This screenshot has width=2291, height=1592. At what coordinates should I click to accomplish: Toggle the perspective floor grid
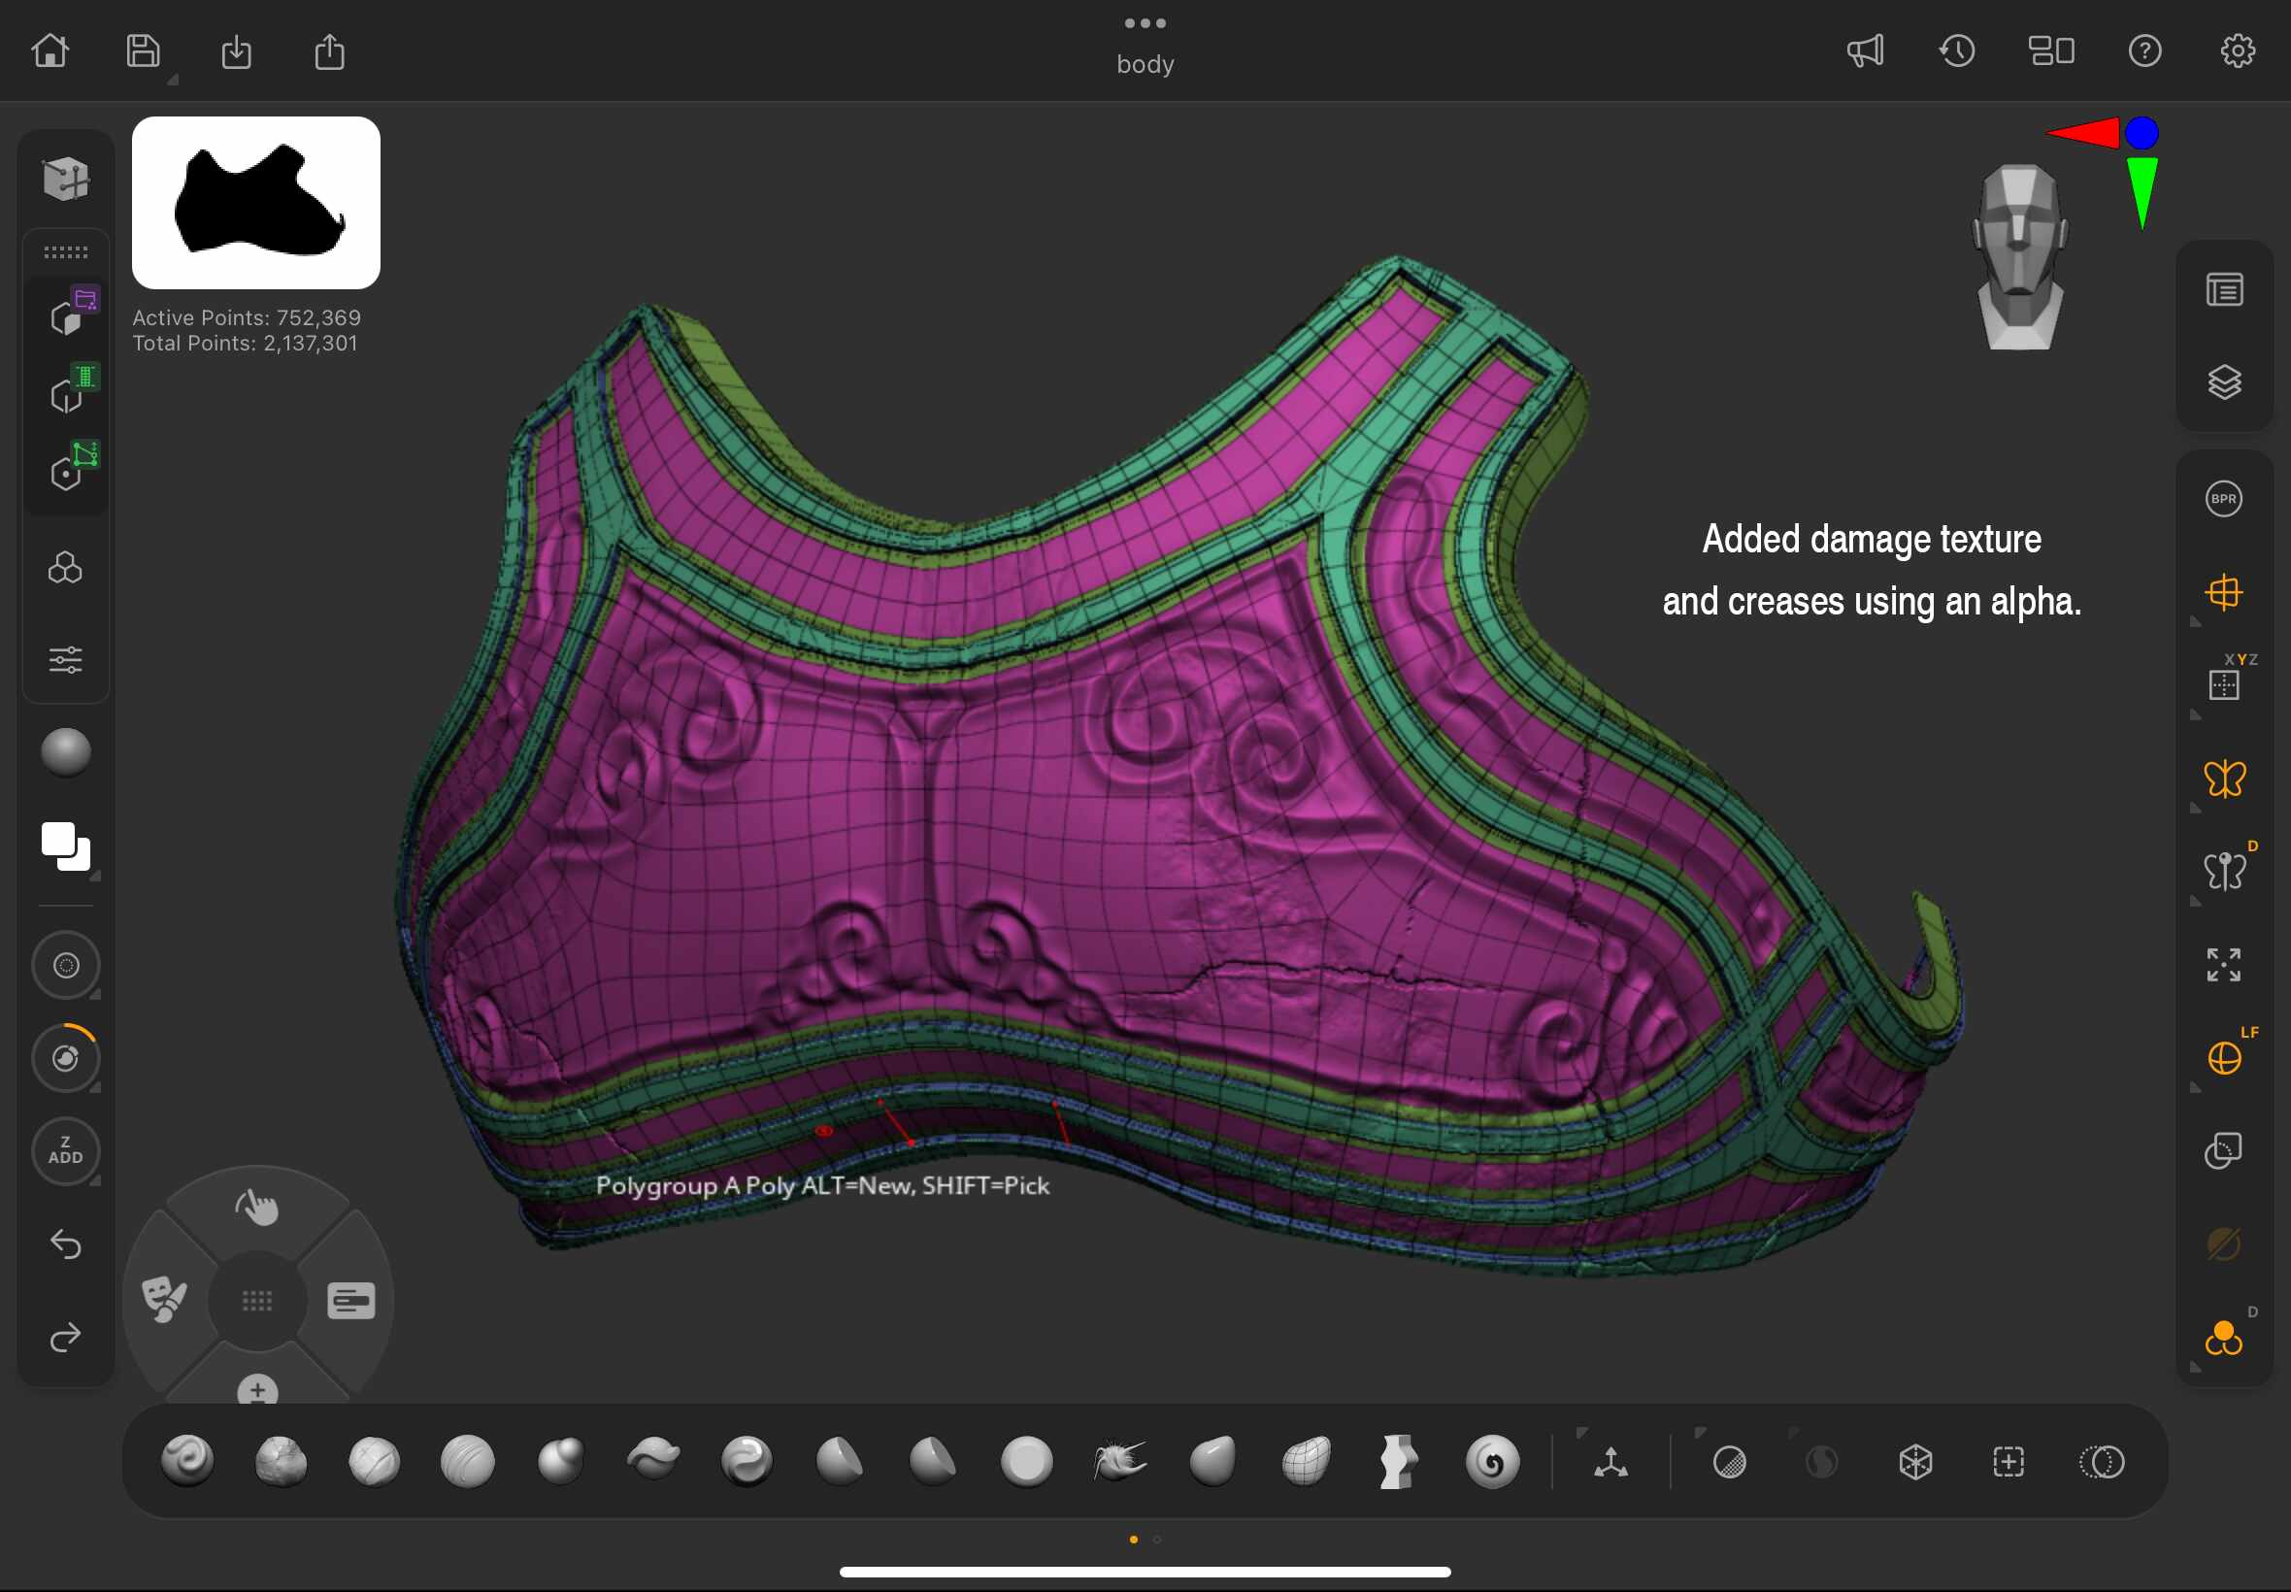pos(2224,593)
